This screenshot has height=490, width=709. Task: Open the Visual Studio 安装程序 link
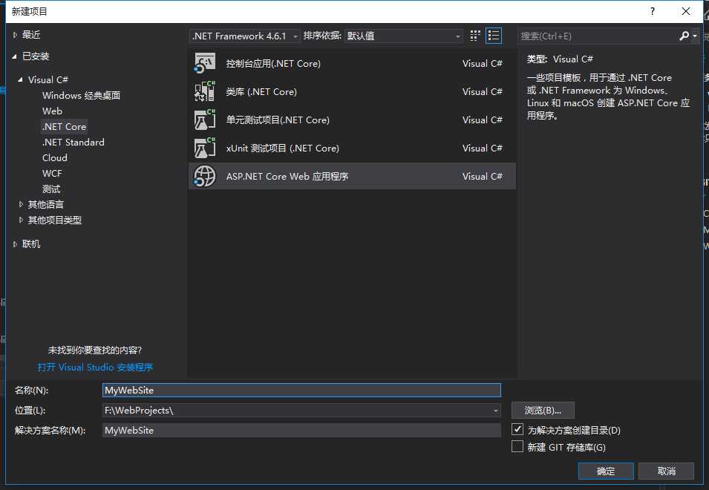(x=96, y=367)
